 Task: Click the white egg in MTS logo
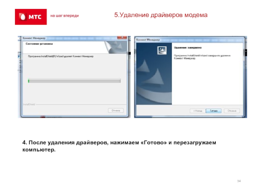pyautogui.click(x=23, y=17)
